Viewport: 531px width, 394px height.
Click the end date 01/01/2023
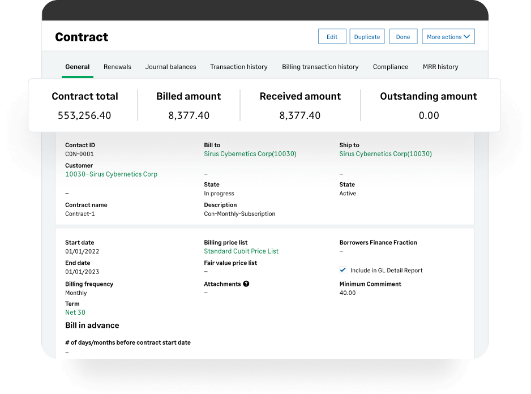(82, 272)
